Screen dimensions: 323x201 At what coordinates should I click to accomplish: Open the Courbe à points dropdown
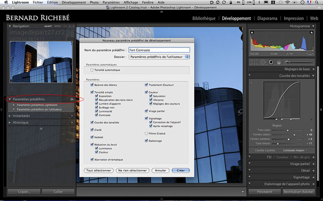[295, 150]
